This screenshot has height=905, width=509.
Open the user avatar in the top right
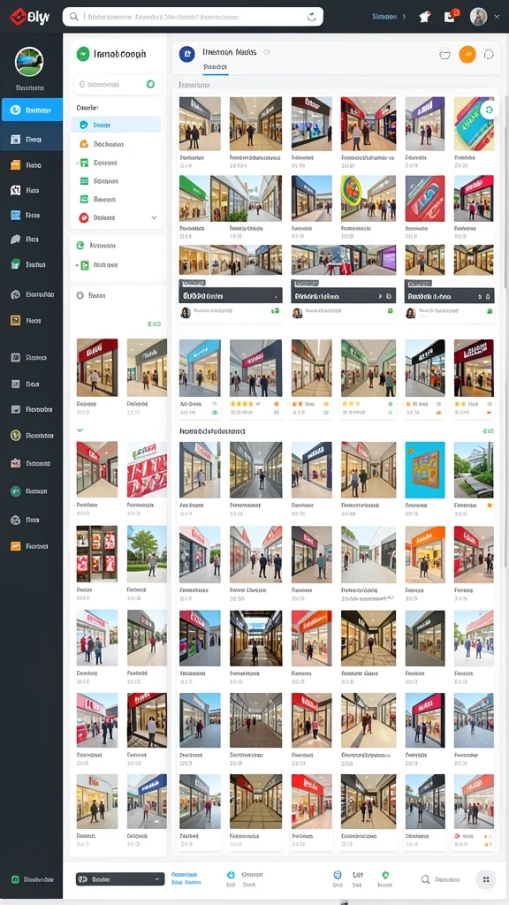(x=478, y=16)
